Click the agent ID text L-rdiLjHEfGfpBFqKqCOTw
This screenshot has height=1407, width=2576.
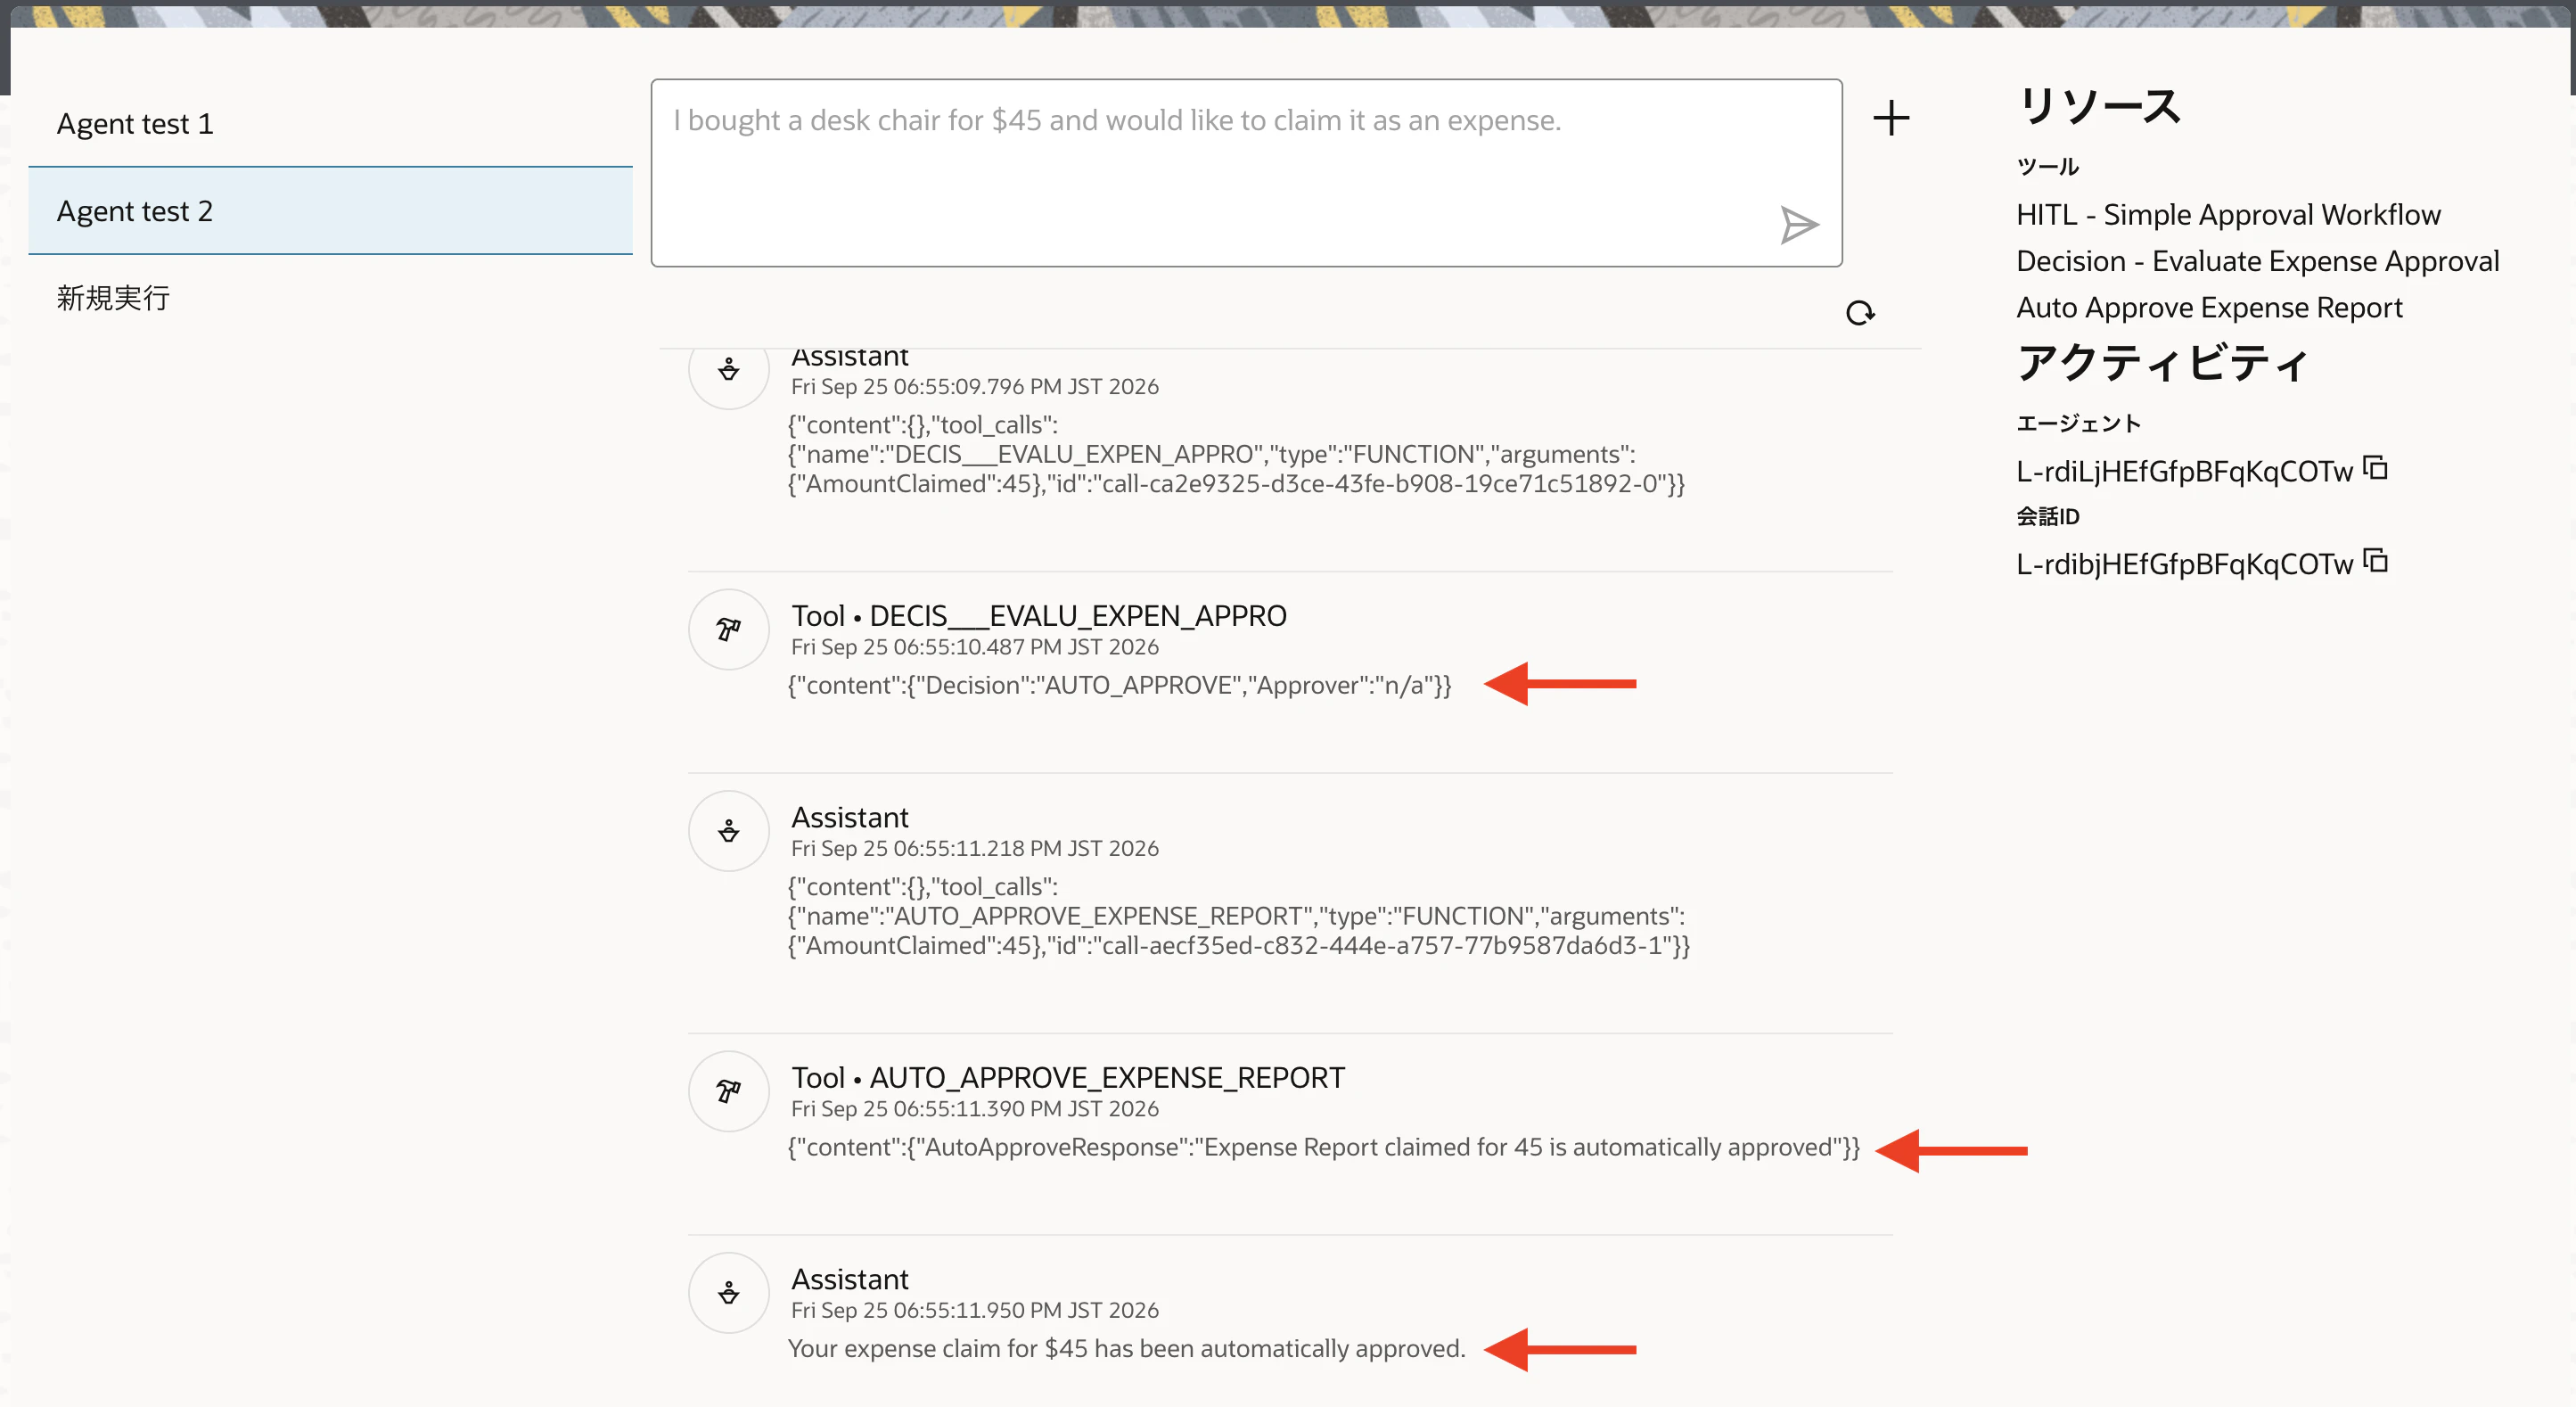coord(2184,471)
